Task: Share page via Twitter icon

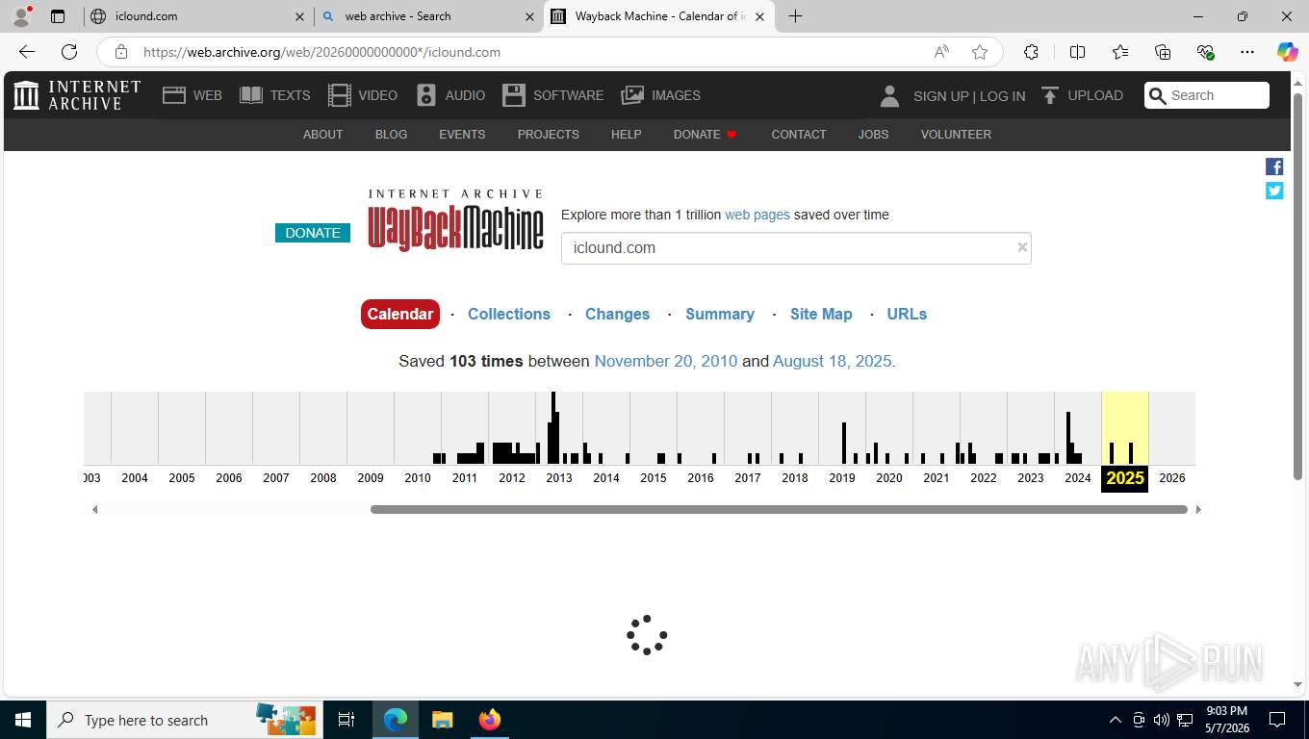Action: coord(1274,191)
